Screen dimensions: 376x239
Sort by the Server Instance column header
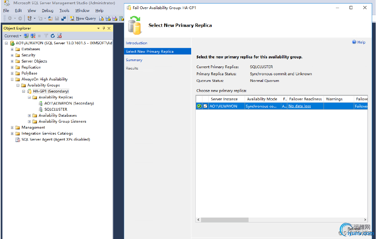point(227,99)
